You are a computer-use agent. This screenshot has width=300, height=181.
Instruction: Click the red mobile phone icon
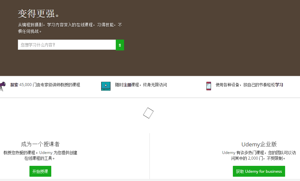point(209,86)
